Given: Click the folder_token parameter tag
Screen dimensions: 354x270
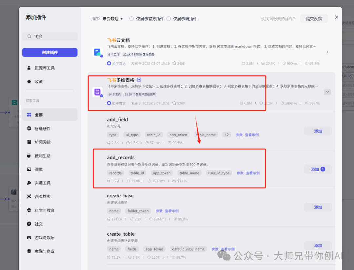Looking at the screenshot, I should pyautogui.click(x=138, y=211).
